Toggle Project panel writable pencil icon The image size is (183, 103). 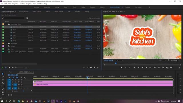click(x=3, y=68)
